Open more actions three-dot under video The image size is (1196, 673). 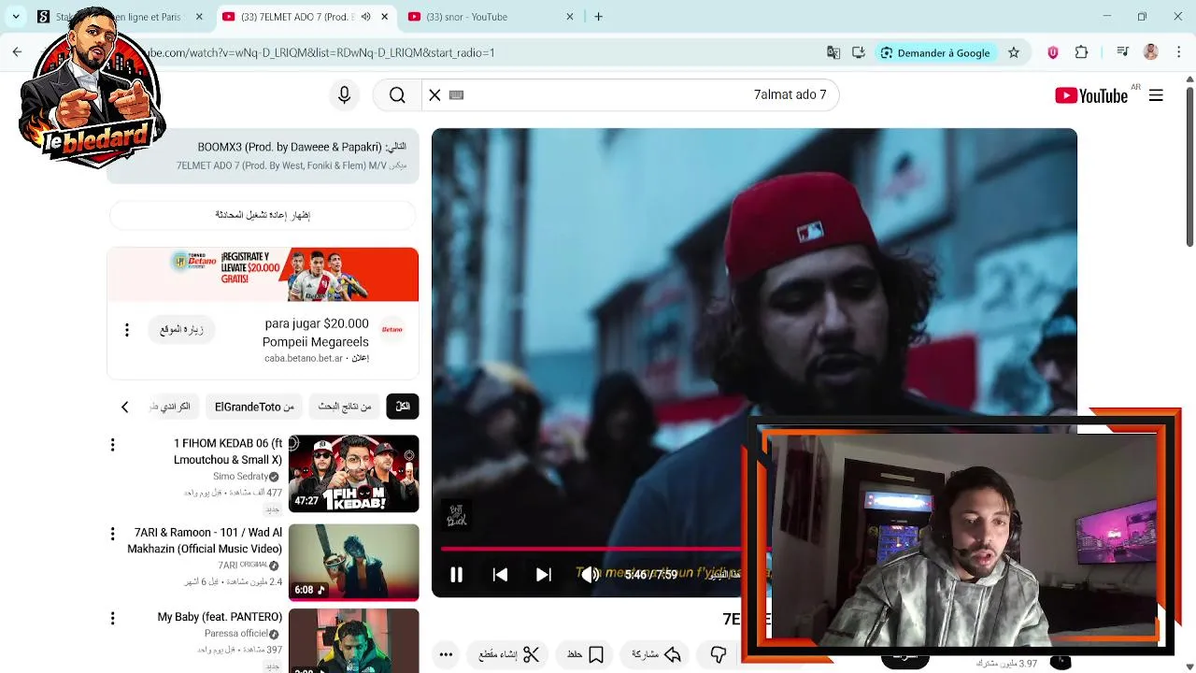pyautogui.click(x=446, y=654)
